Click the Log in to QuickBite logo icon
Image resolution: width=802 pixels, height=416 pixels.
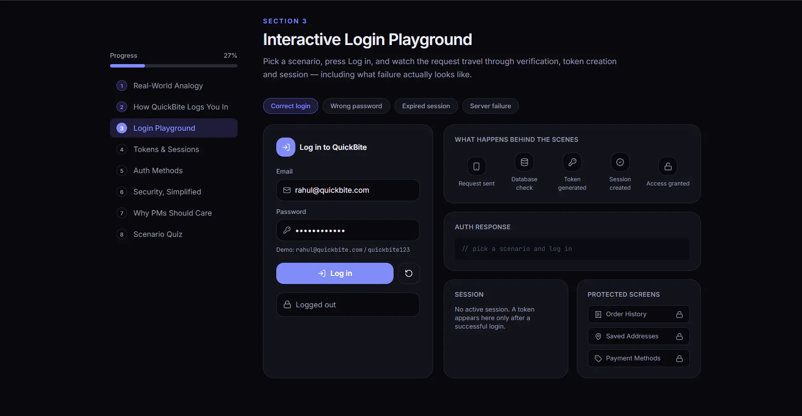286,147
